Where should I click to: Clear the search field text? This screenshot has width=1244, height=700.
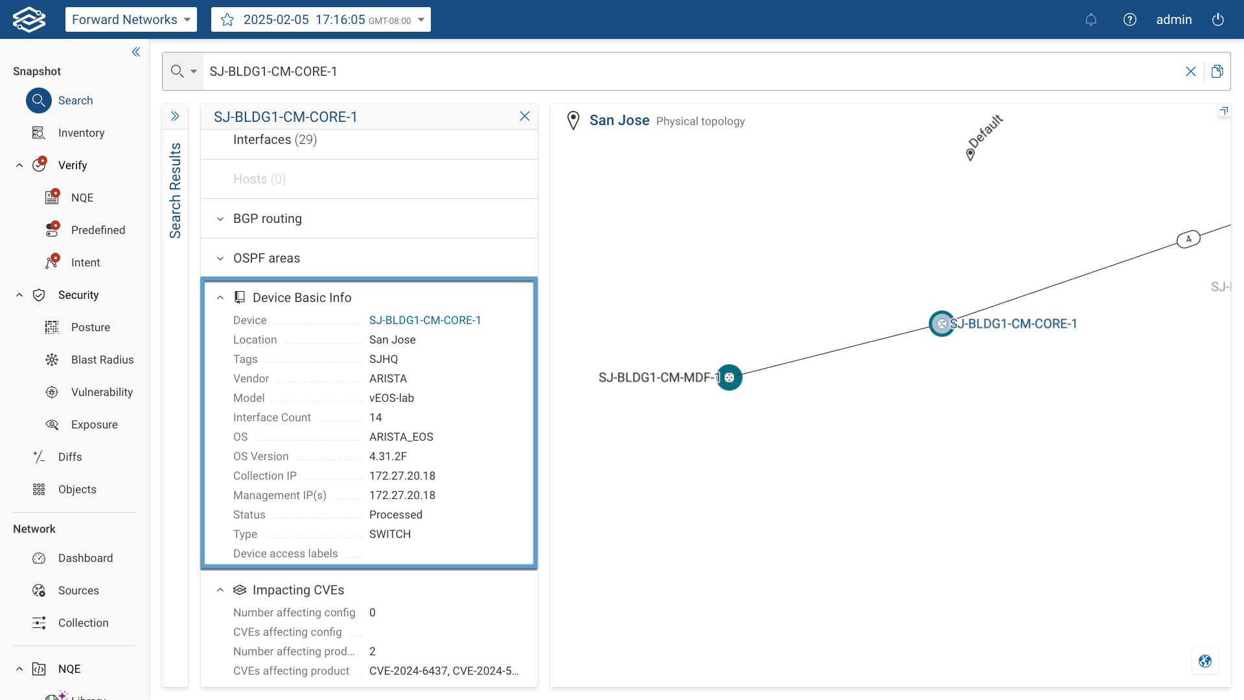tap(1191, 71)
